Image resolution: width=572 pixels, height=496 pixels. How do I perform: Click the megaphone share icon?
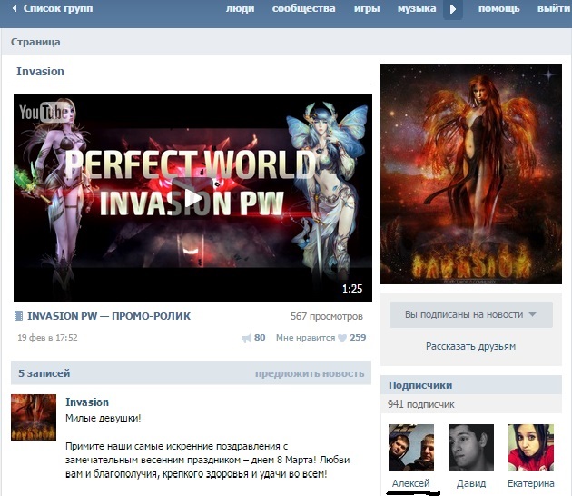(x=247, y=338)
